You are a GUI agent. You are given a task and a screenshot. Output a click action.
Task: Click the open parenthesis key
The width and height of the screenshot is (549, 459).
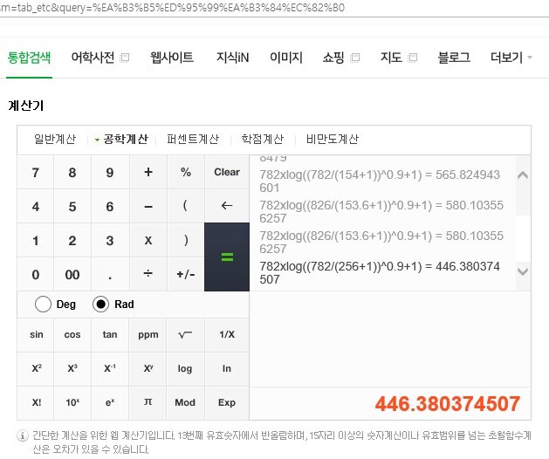point(186,206)
